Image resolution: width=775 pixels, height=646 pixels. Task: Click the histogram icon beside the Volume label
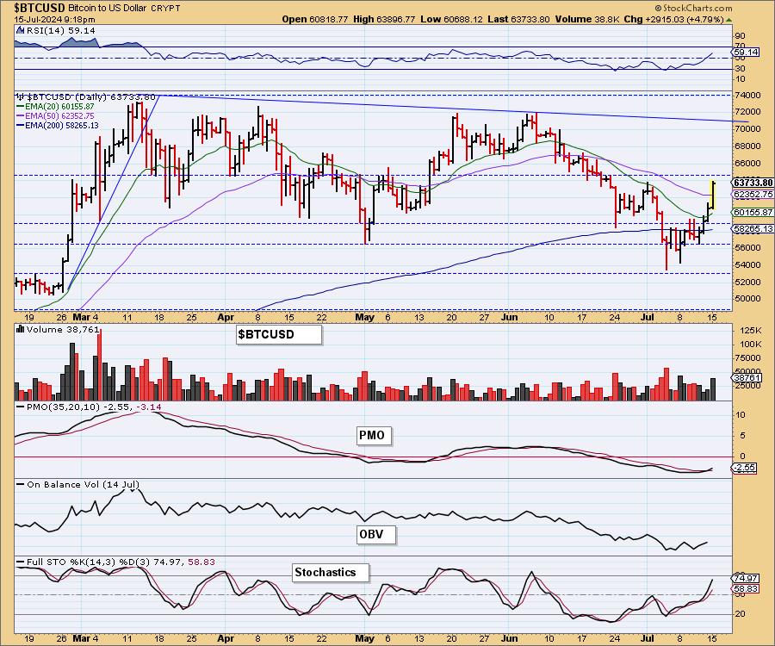(x=21, y=329)
